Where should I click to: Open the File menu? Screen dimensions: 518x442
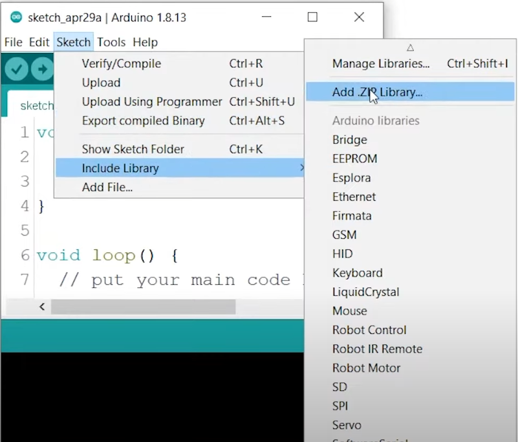(x=14, y=42)
